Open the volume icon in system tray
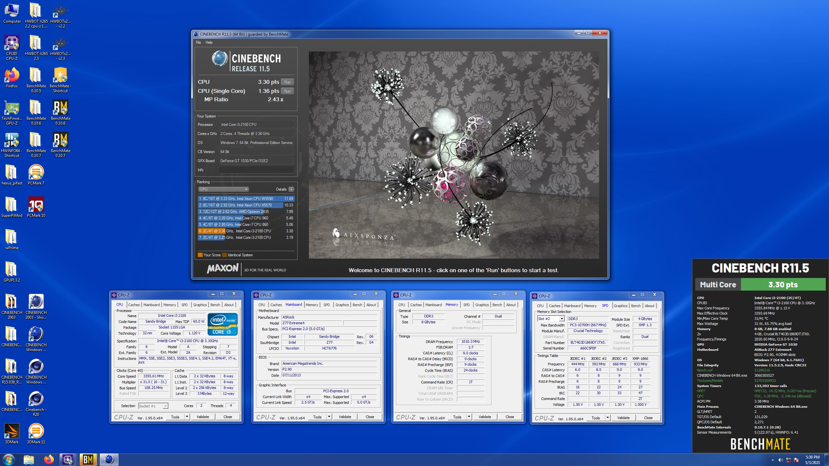This screenshot has width=829, height=466. coord(780,460)
